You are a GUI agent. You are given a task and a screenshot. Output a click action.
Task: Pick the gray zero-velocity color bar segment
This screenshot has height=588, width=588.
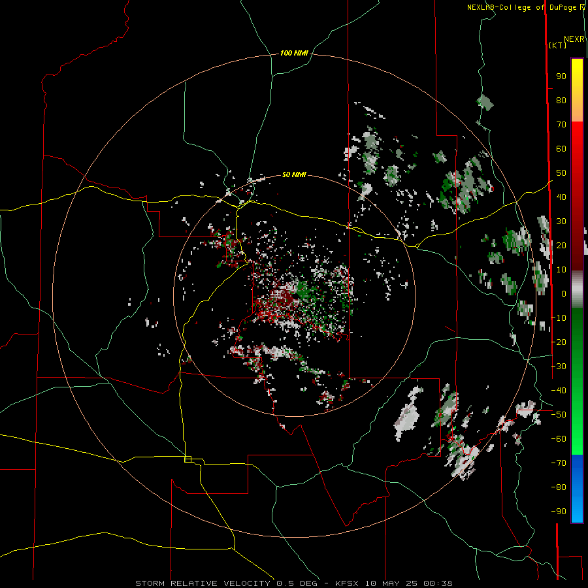[577, 289]
